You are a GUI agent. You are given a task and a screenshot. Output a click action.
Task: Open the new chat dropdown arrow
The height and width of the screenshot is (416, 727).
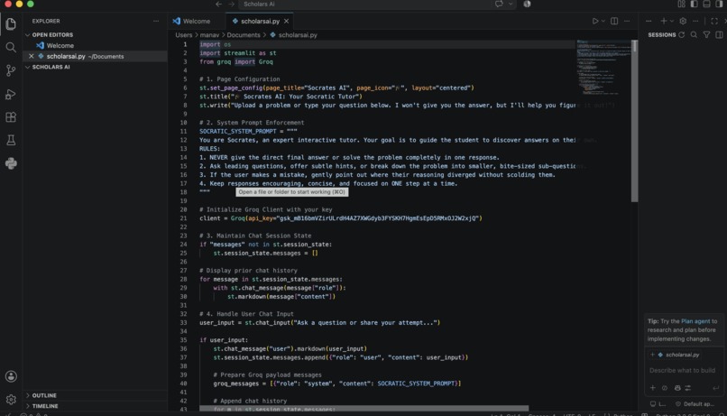671,21
